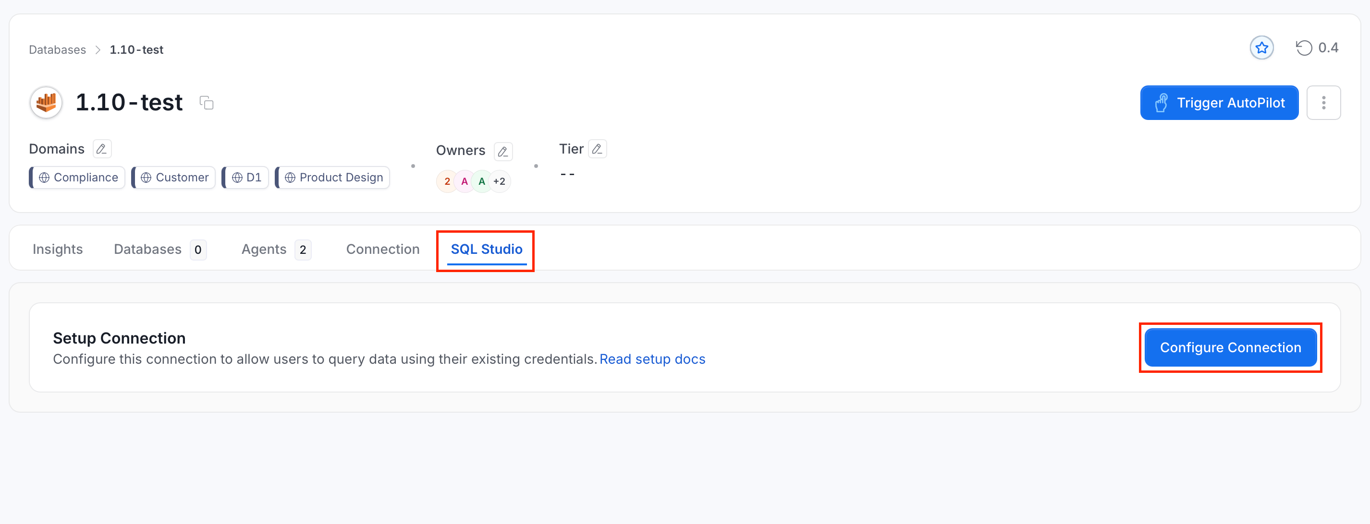Open the D1 domain tag
Image resolution: width=1370 pixels, height=524 pixels.
point(245,178)
